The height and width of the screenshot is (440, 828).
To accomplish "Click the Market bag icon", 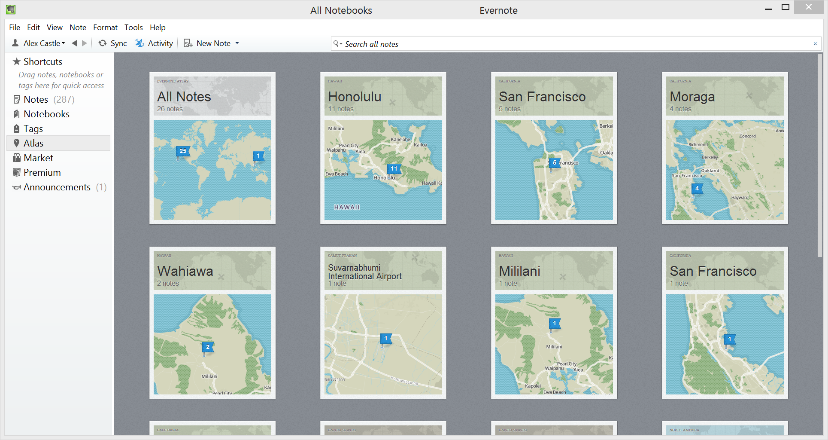I will (x=17, y=158).
